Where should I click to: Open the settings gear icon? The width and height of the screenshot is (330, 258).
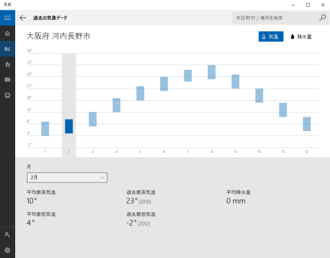pos(8,250)
